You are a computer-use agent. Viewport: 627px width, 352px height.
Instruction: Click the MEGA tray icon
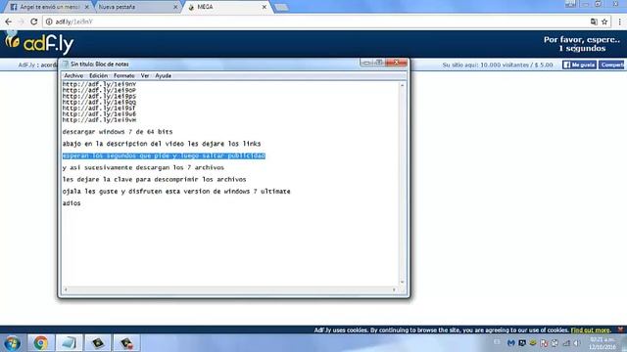click(511, 343)
